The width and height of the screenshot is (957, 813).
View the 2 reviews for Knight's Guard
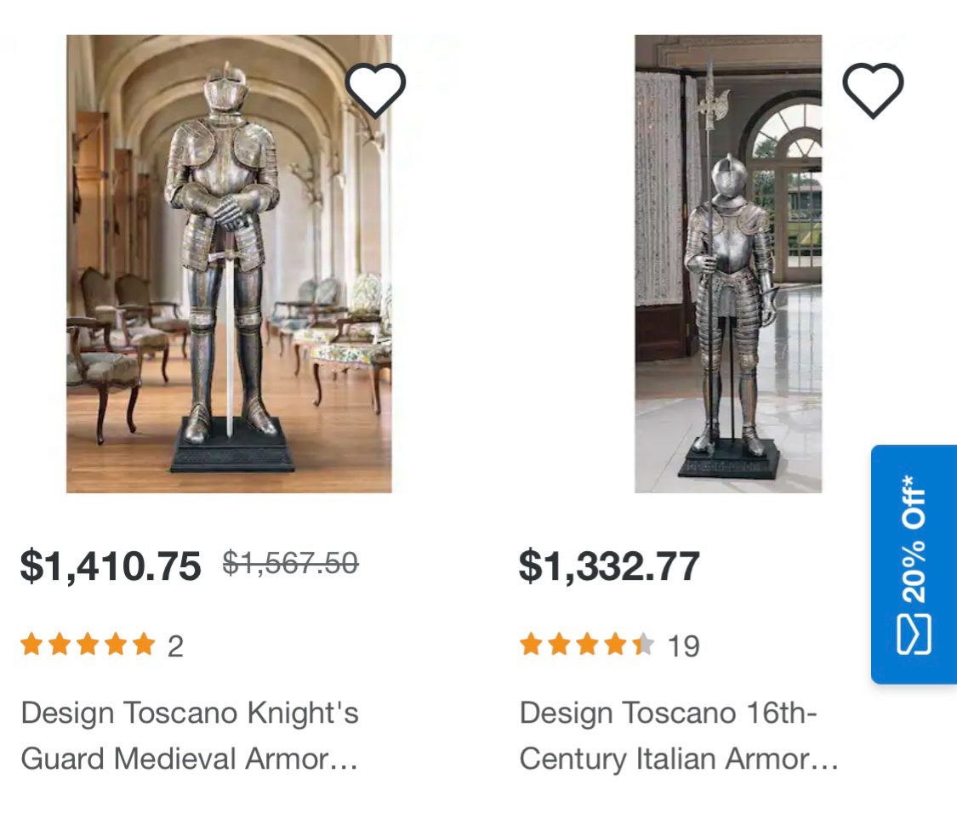(175, 646)
